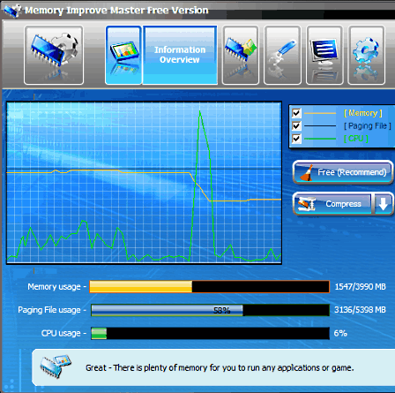
Task: Click the blue brush cleaner toolbar icon
Action: click(282, 55)
